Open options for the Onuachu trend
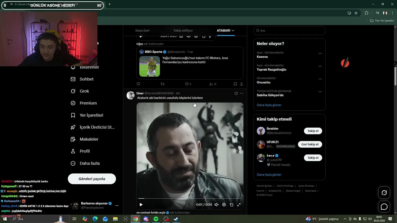Viewport: 397px width, 223px height. [320, 79]
